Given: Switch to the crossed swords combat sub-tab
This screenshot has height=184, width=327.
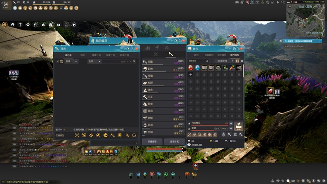Looking at the screenshot, I should click(x=156, y=54).
